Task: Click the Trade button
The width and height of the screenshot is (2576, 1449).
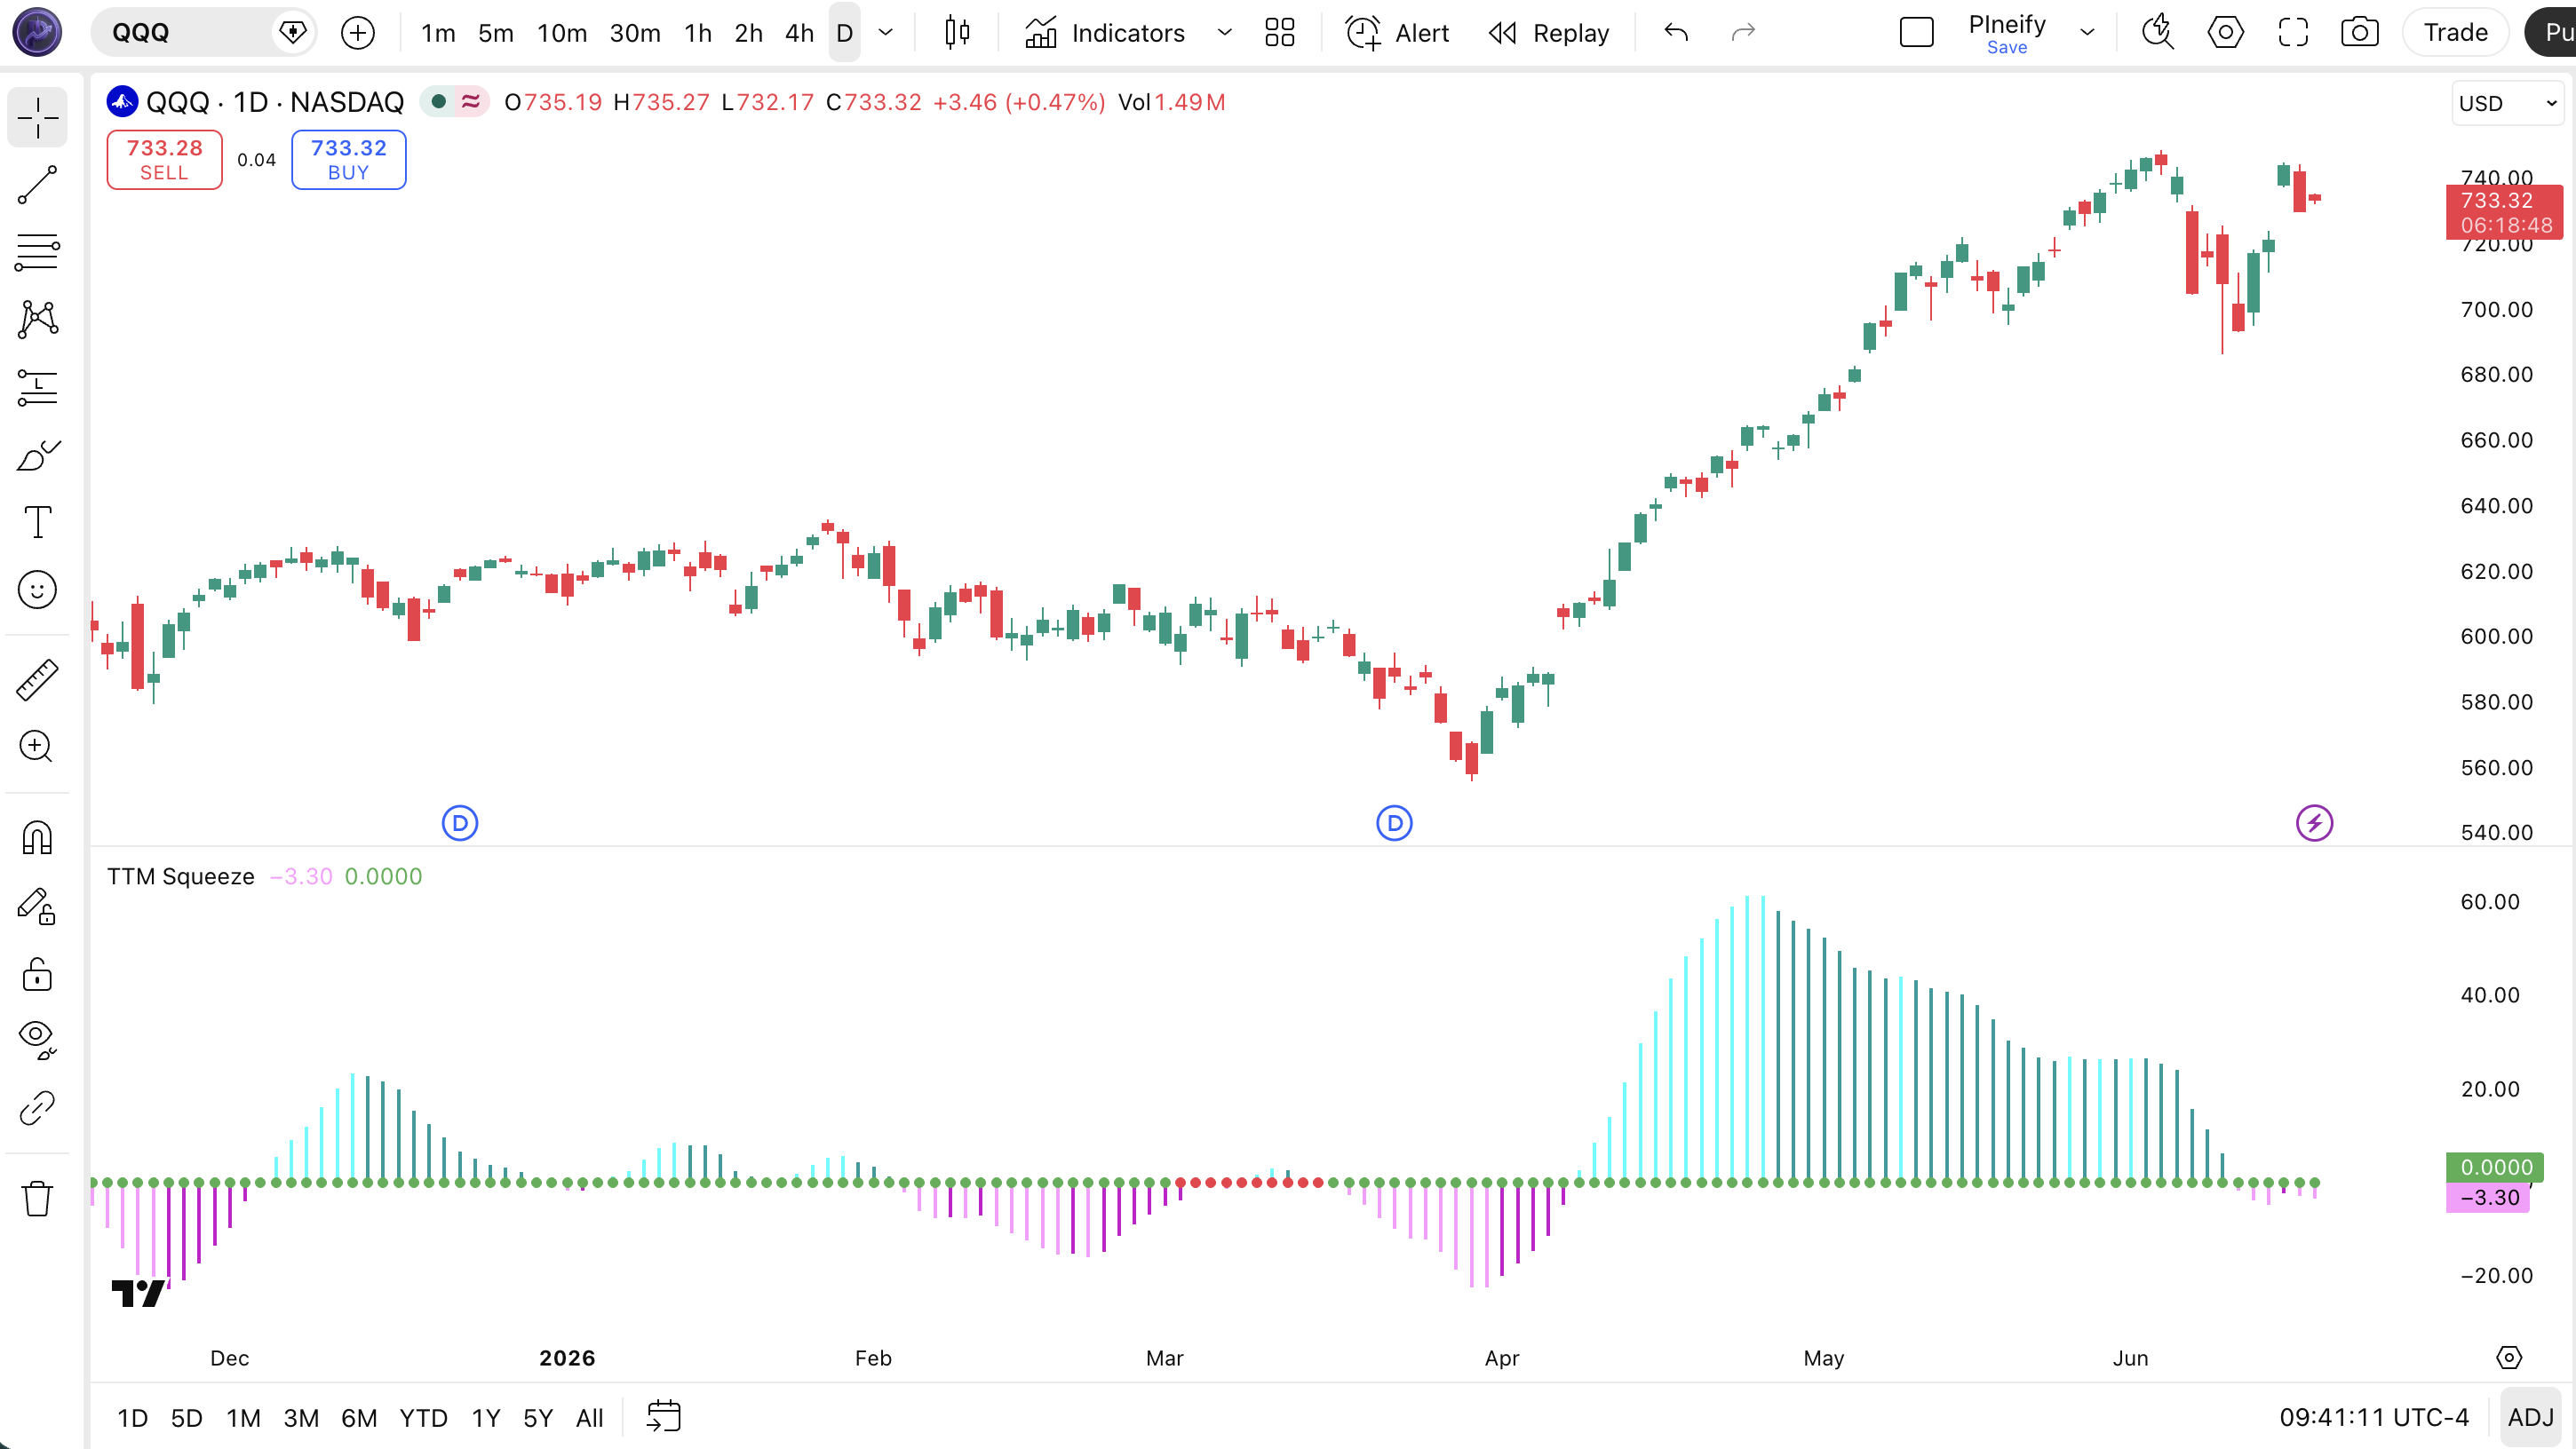Action: pos(2455,33)
